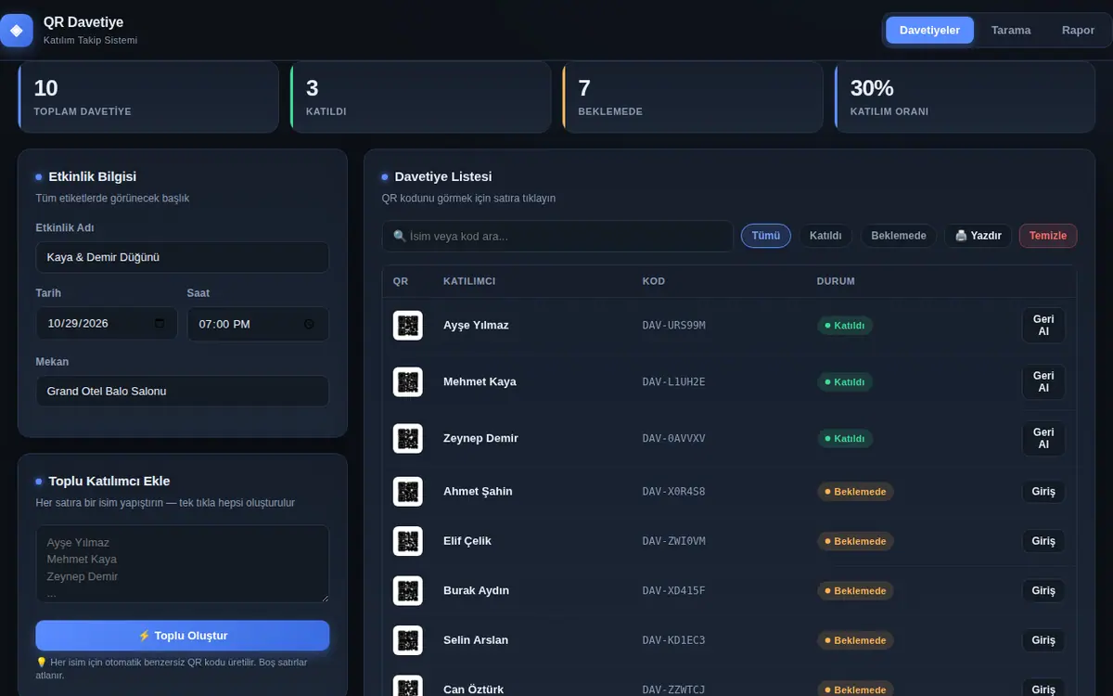The width and height of the screenshot is (1113, 696).
Task: Open the Rapor tab
Action: [1079, 30]
